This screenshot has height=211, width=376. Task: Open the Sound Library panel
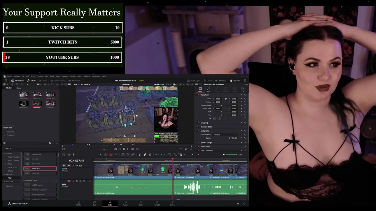point(58,81)
